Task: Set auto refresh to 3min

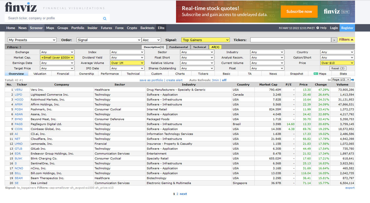Action: pos(215,80)
